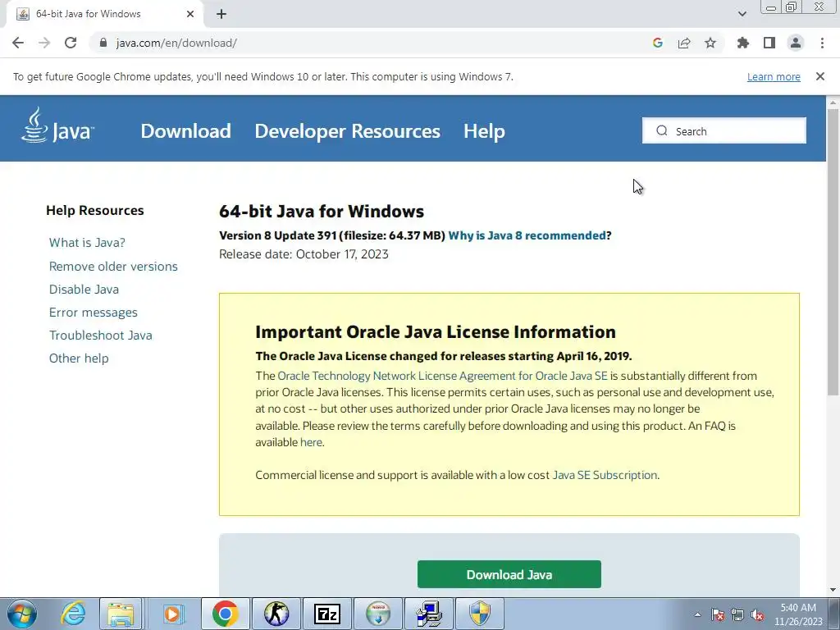Show hidden tray icons arrow

pos(697,614)
